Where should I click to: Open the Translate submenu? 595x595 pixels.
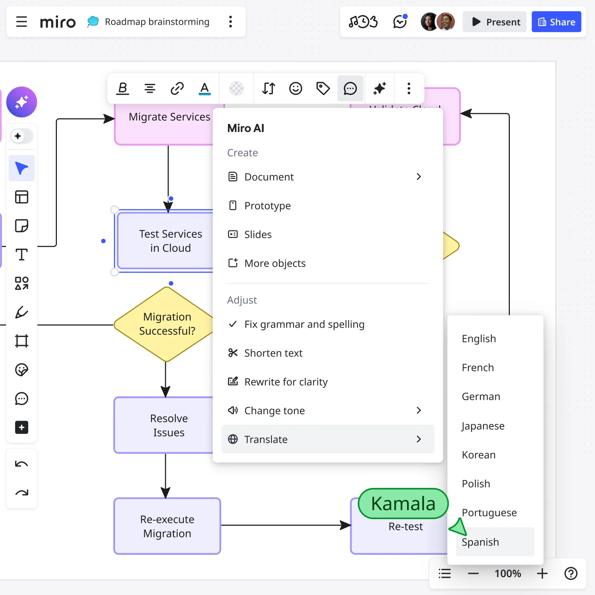[x=327, y=439]
